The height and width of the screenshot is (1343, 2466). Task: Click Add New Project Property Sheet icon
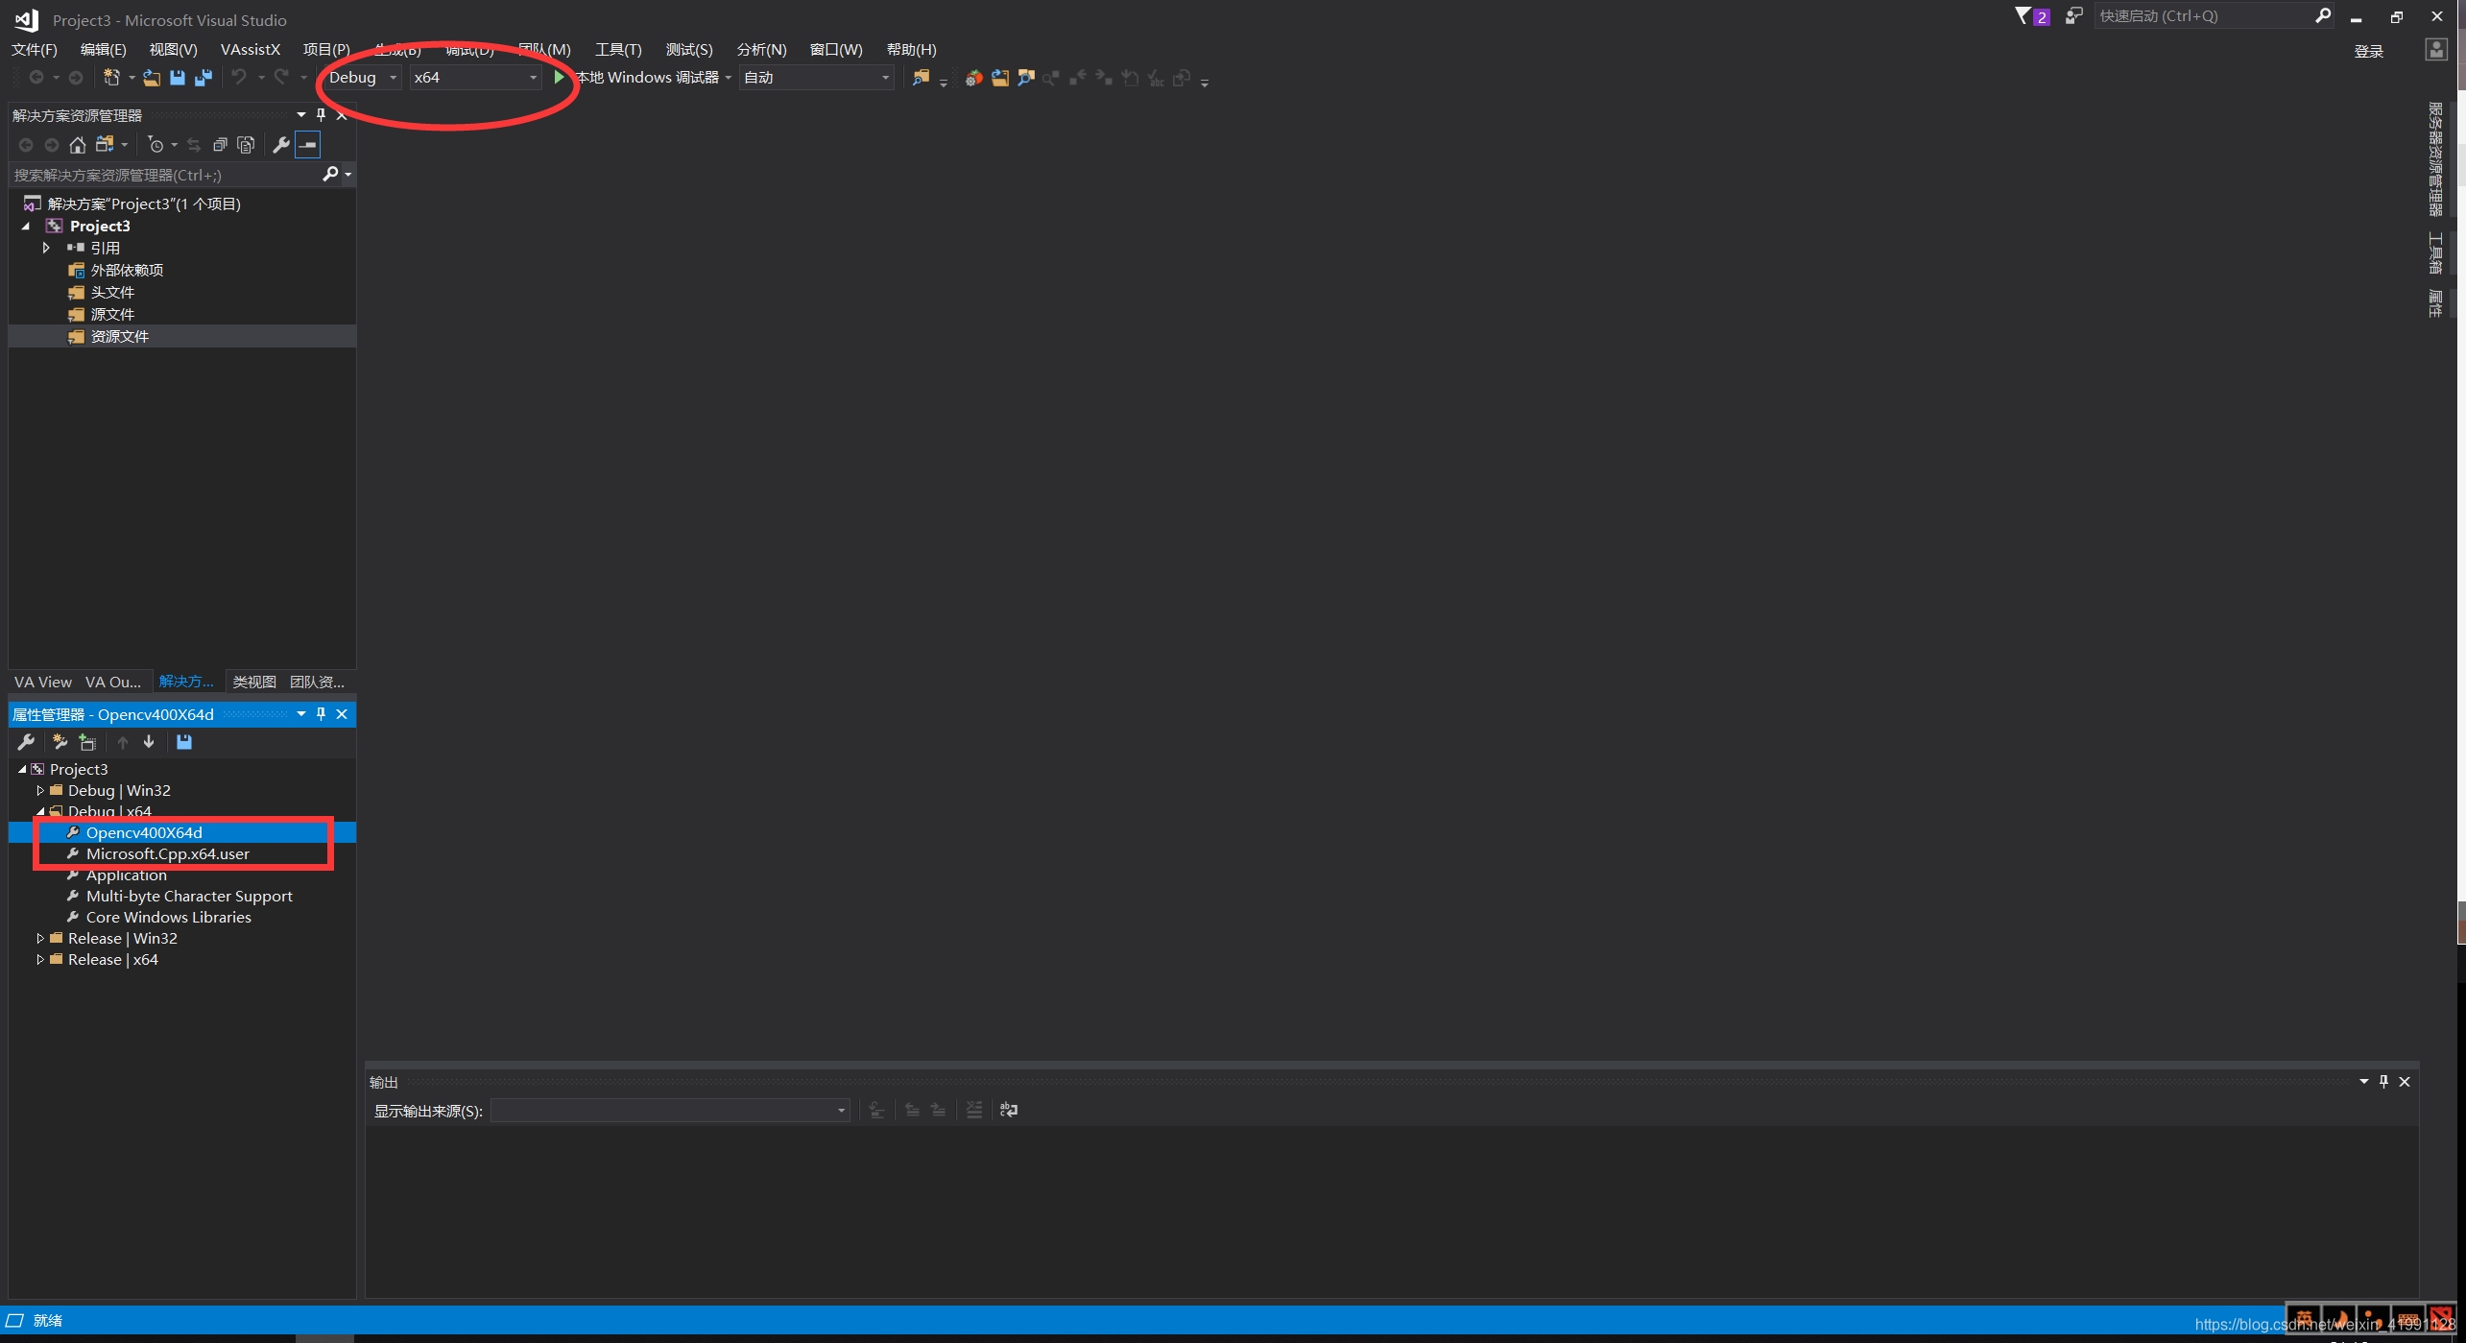(x=60, y=742)
